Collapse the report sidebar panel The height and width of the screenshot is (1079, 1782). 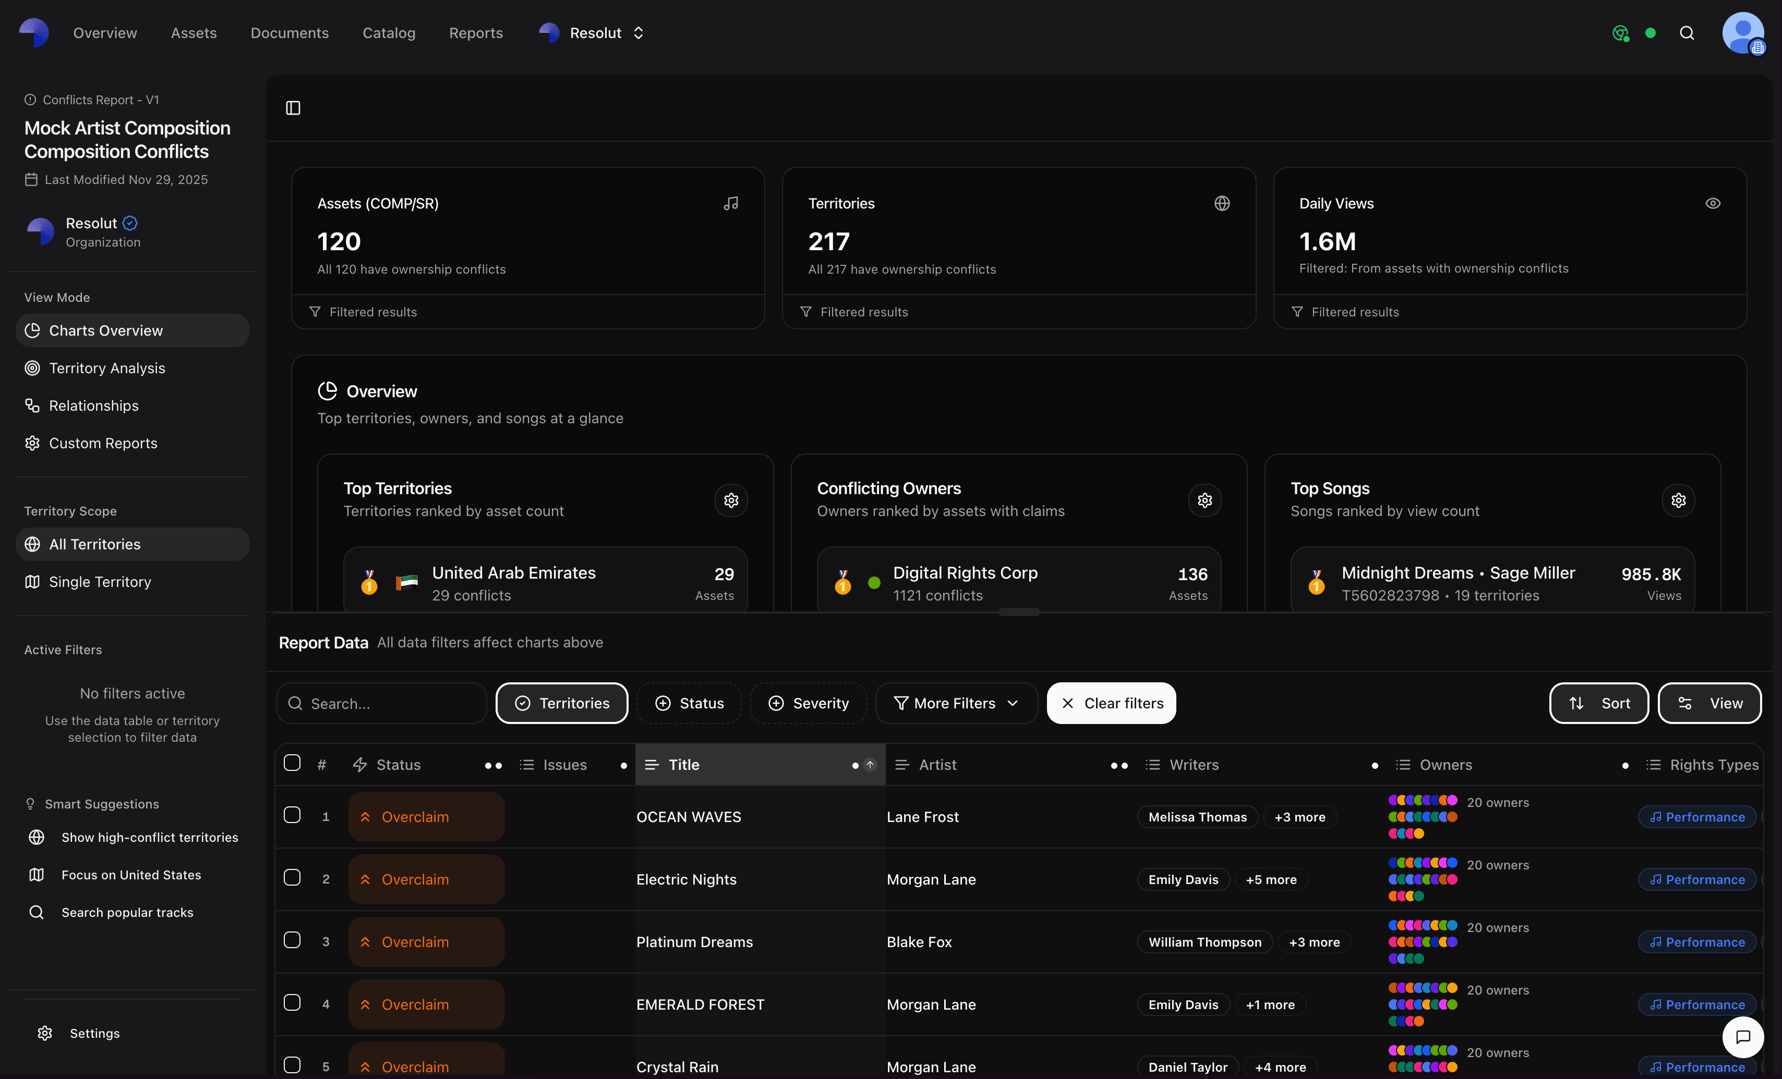[293, 108]
